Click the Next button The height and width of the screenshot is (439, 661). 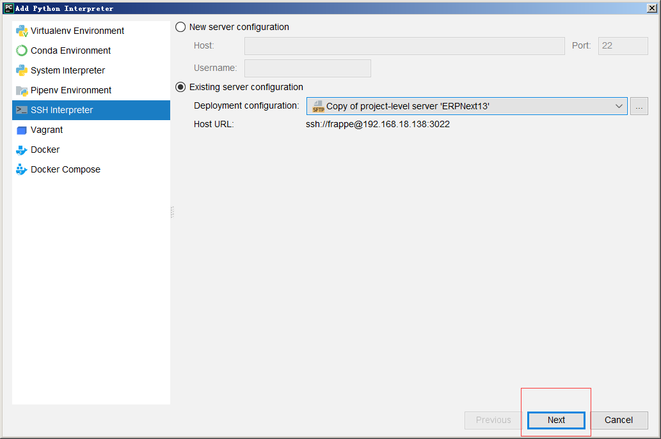click(556, 420)
